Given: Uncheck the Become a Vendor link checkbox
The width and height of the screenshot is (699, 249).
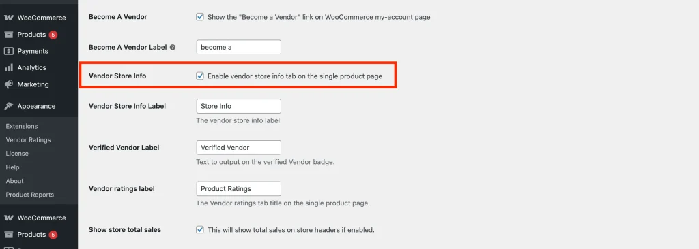Looking at the screenshot, I should (200, 17).
